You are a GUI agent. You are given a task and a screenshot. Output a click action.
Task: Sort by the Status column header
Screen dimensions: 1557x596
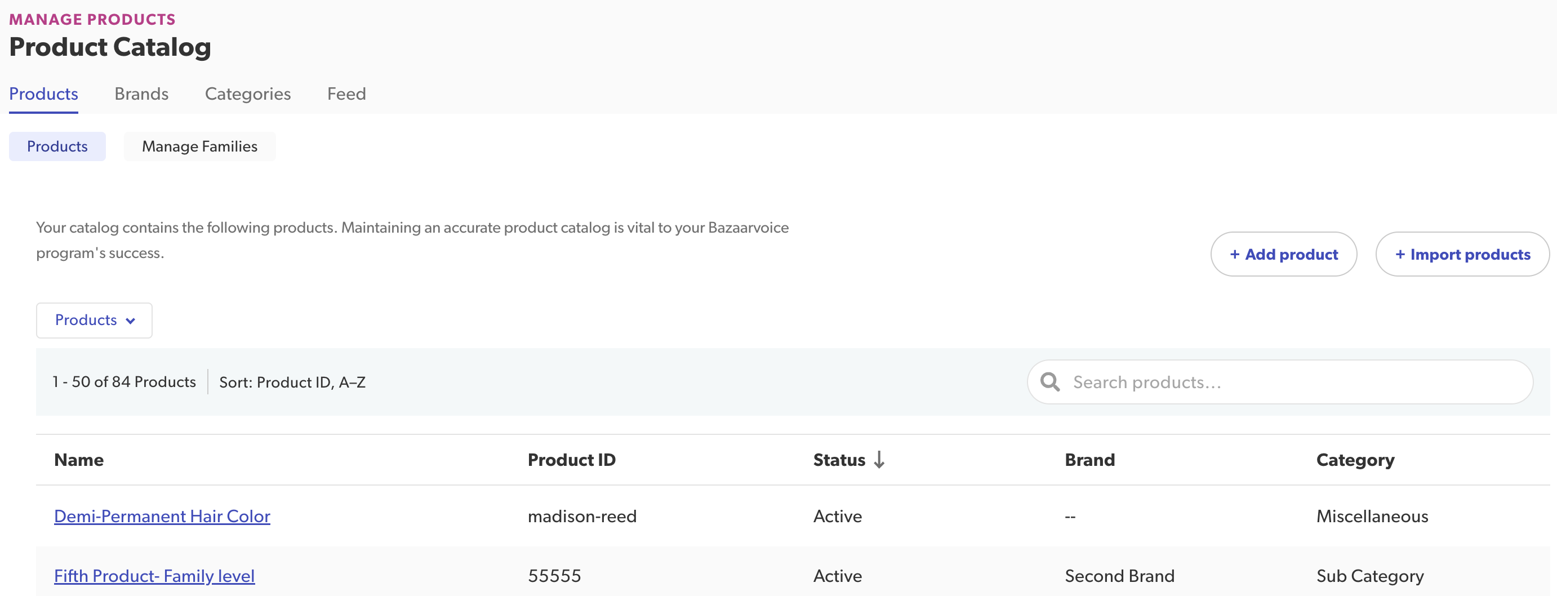pos(839,460)
